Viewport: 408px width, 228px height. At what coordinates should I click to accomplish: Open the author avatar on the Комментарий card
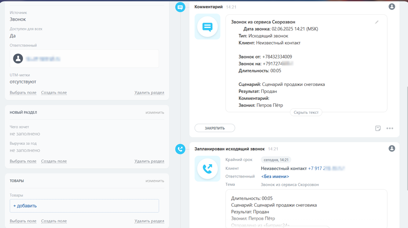[x=392, y=7]
